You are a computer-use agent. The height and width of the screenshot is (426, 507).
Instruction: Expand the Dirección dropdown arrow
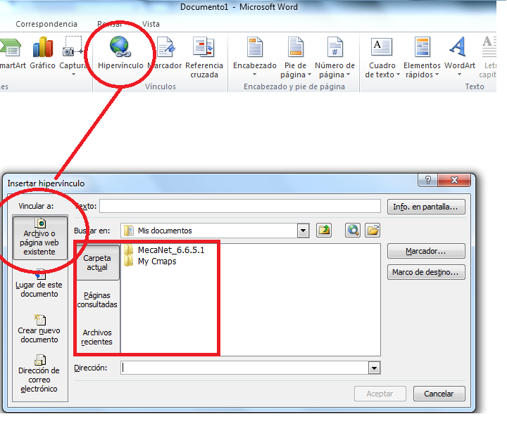374,368
